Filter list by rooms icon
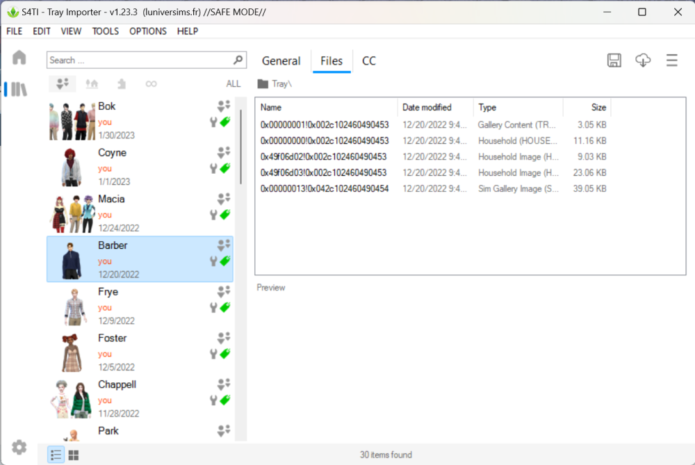Image resolution: width=695 pixels, height=465 pixels. click(x=122, y=83)
